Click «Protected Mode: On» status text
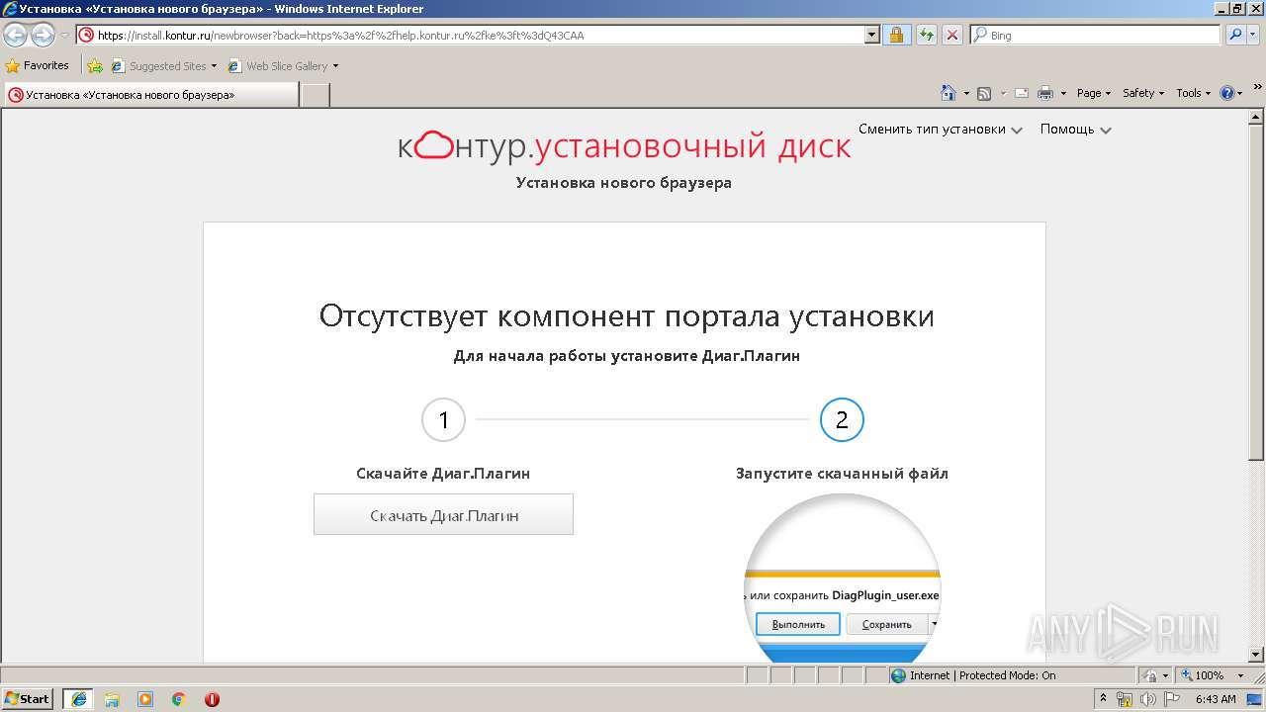This screenshot has height=712, width=1266. [x=1007, y=675]
